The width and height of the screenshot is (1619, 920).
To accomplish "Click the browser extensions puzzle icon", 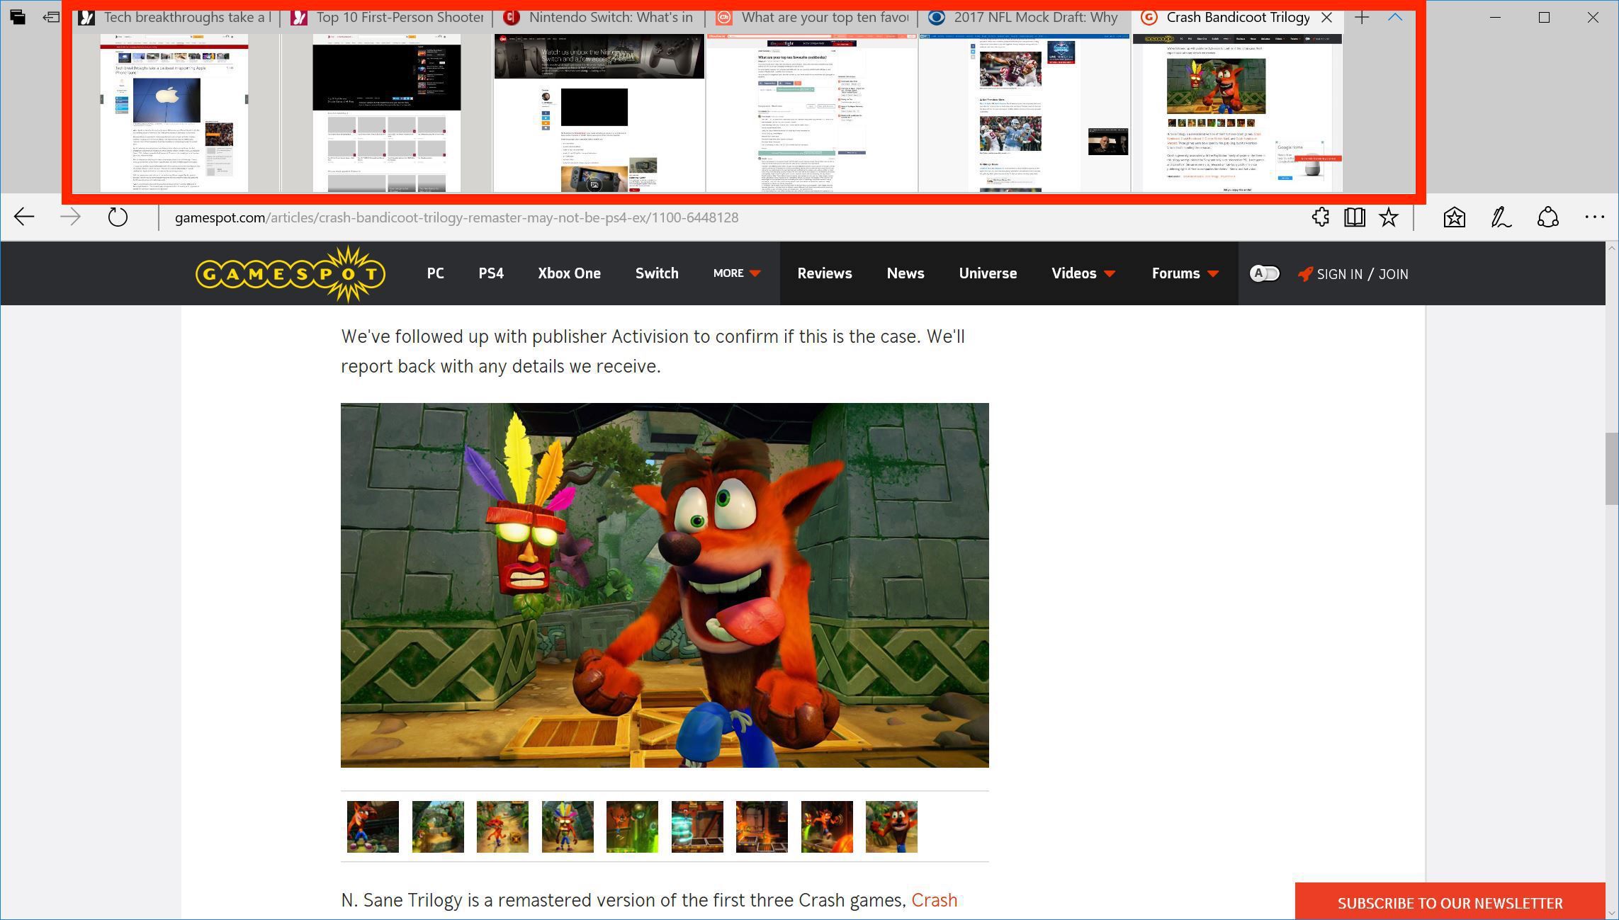I will (1321, 217).
